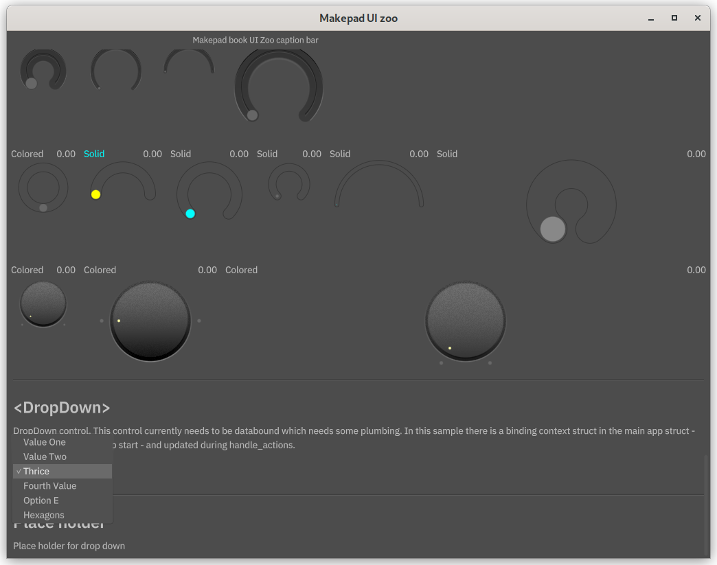The image size is (717, 565).
Task: Click the large gray handle of the biggest Solid rotary
Action: 553,229
